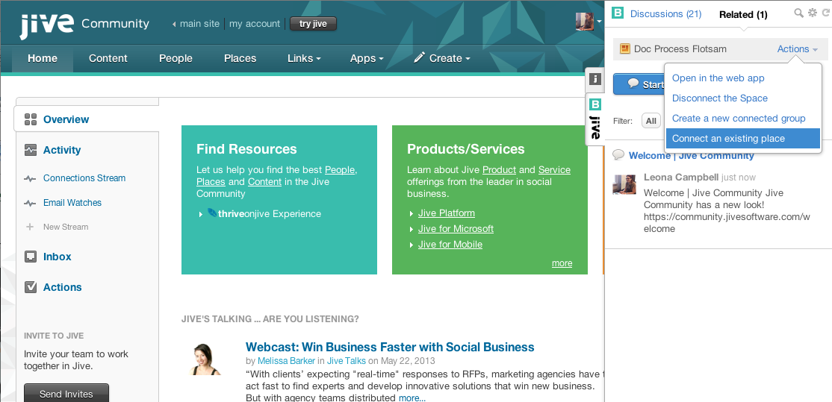Choose Disconnect the Space
The height and width of the screenshot is (402, 832).
click(720, 98)
